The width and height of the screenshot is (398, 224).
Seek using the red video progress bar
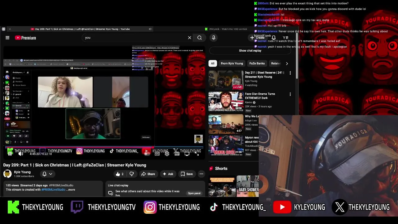(x=104, y=147)
